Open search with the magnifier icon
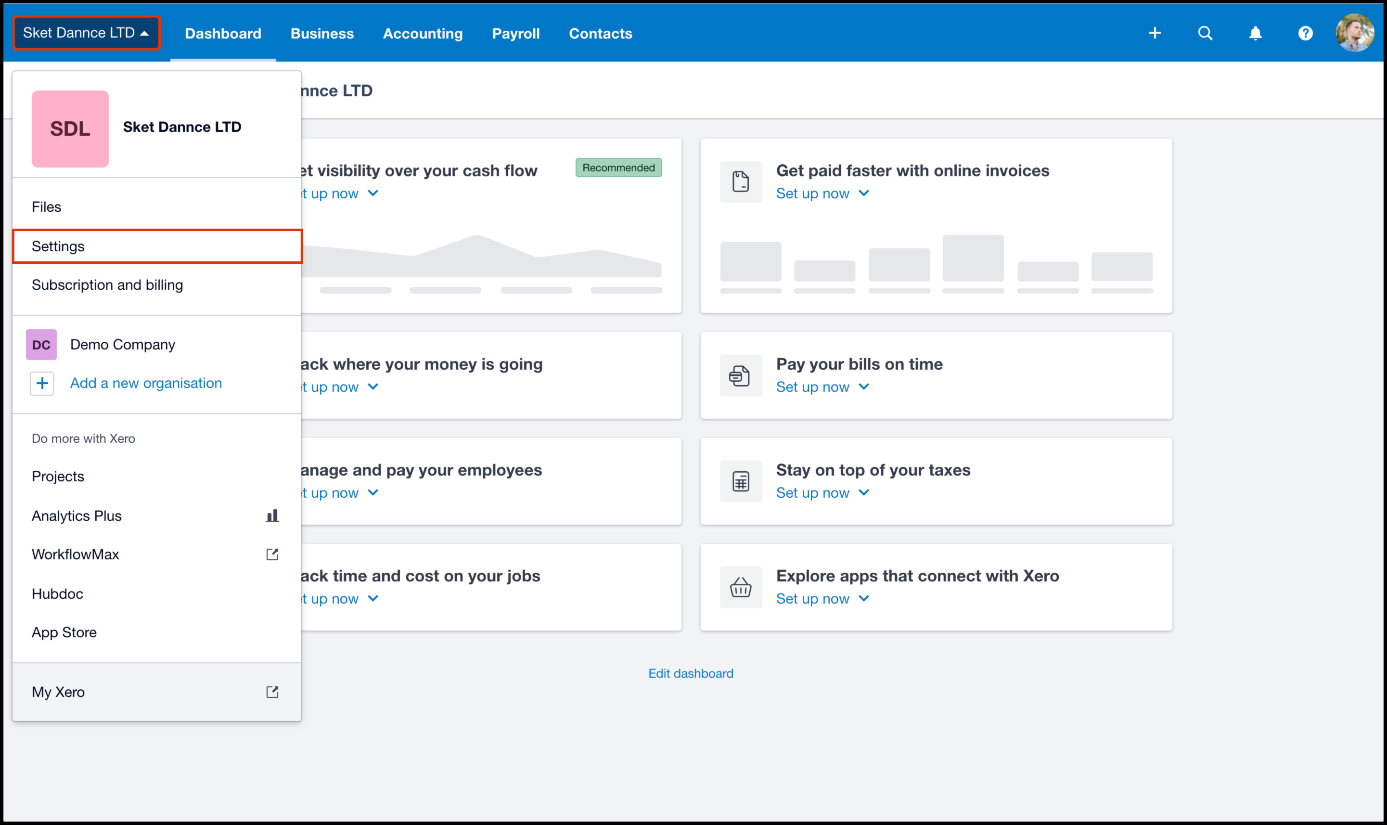Screen dimensions: 1387x825 (x=1205, y=33)
